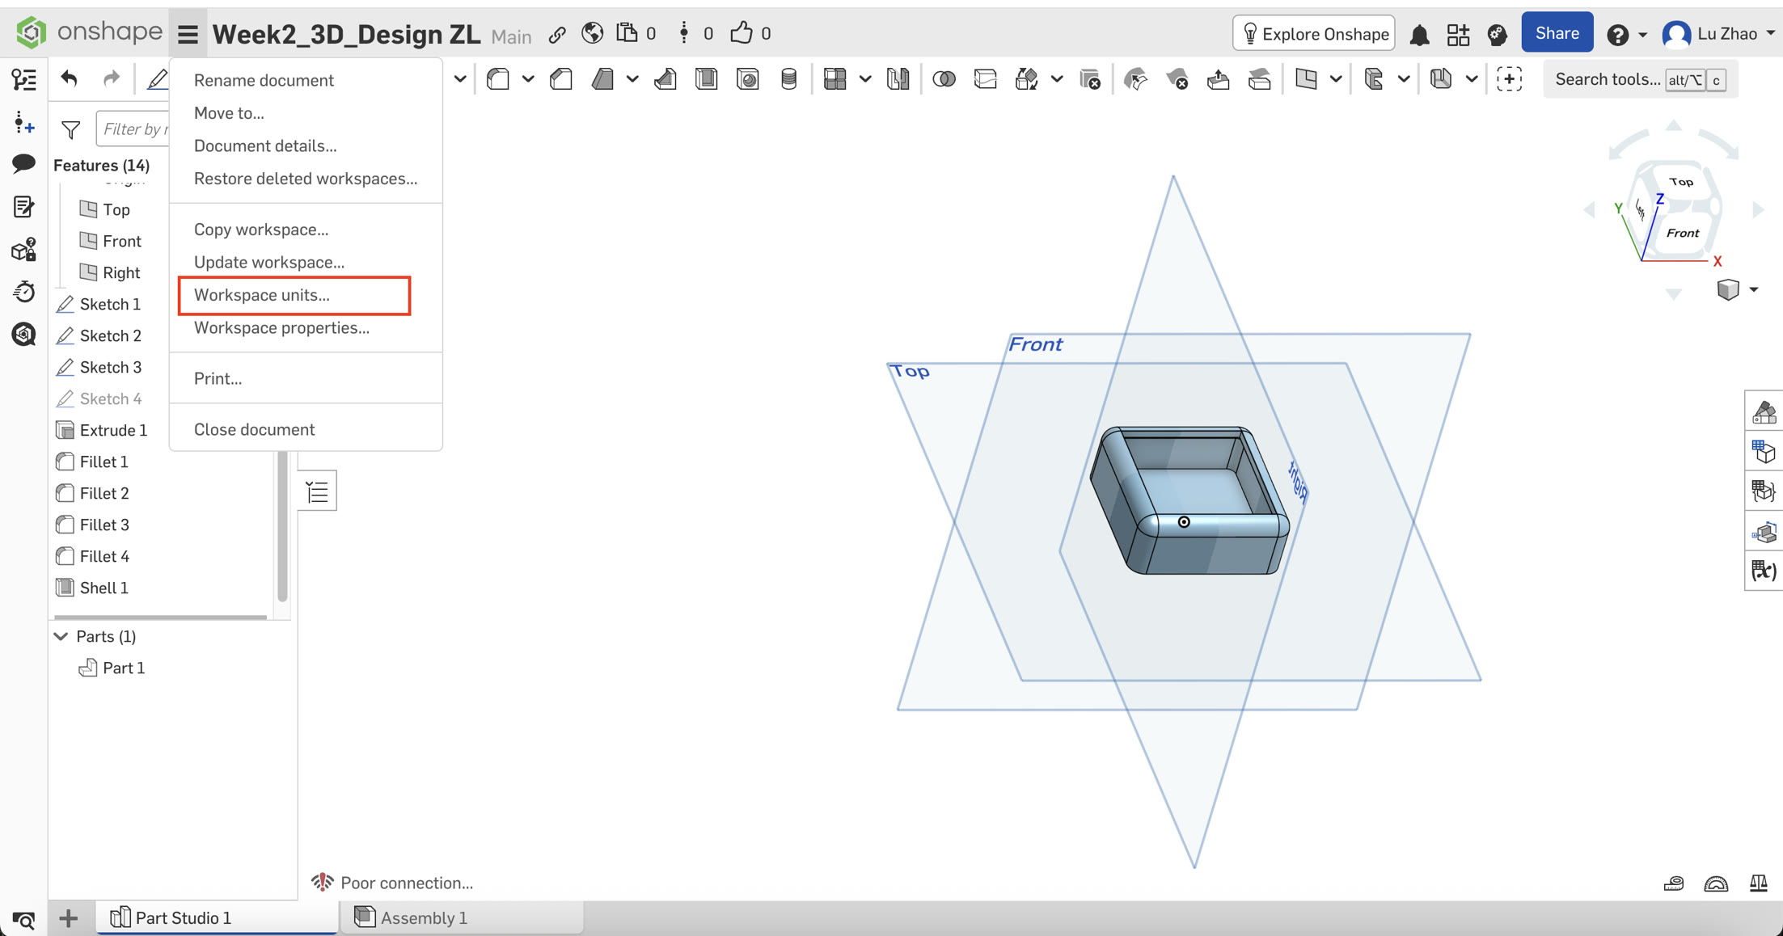Select the Transform tool

[x=1025, y=78]
